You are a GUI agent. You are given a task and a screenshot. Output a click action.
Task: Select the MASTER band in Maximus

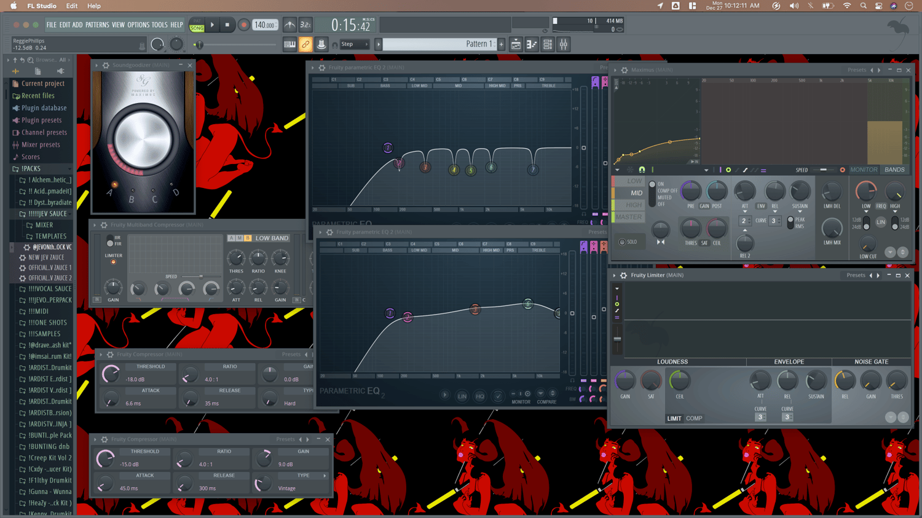coord(628,217)
